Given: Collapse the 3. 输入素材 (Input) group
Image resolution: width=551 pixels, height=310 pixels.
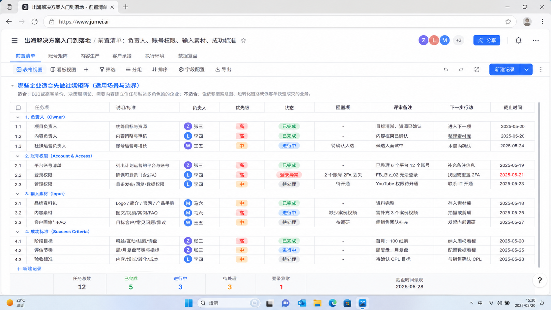Looking at the screenshot, I should click(x=17, y=194).
